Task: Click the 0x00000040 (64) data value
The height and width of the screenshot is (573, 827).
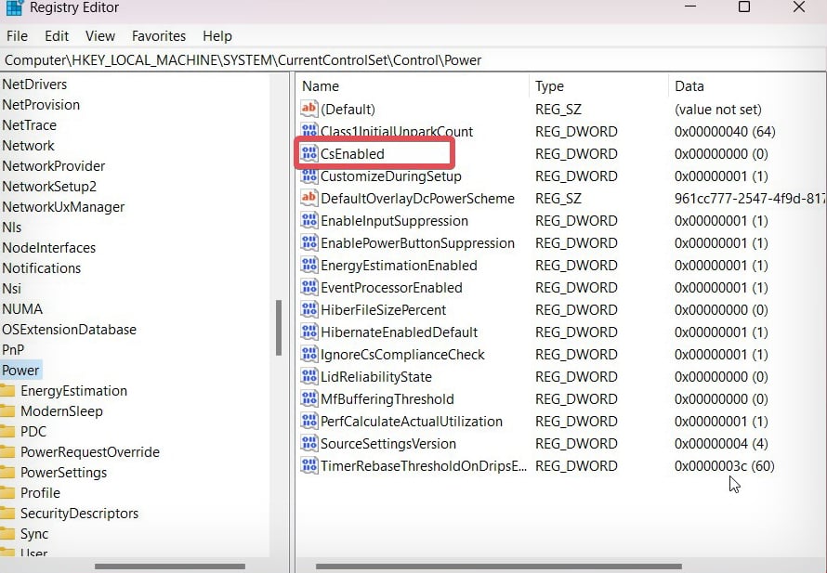Action: pos(725,131)
